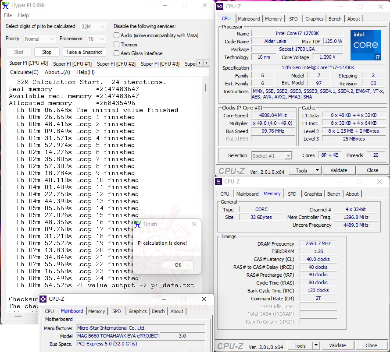Open Help(H) menu in Super PI

tap(85, 72)
